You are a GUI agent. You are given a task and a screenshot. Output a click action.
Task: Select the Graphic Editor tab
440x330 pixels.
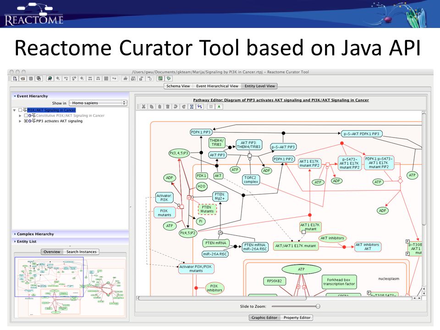pos(264,318)
